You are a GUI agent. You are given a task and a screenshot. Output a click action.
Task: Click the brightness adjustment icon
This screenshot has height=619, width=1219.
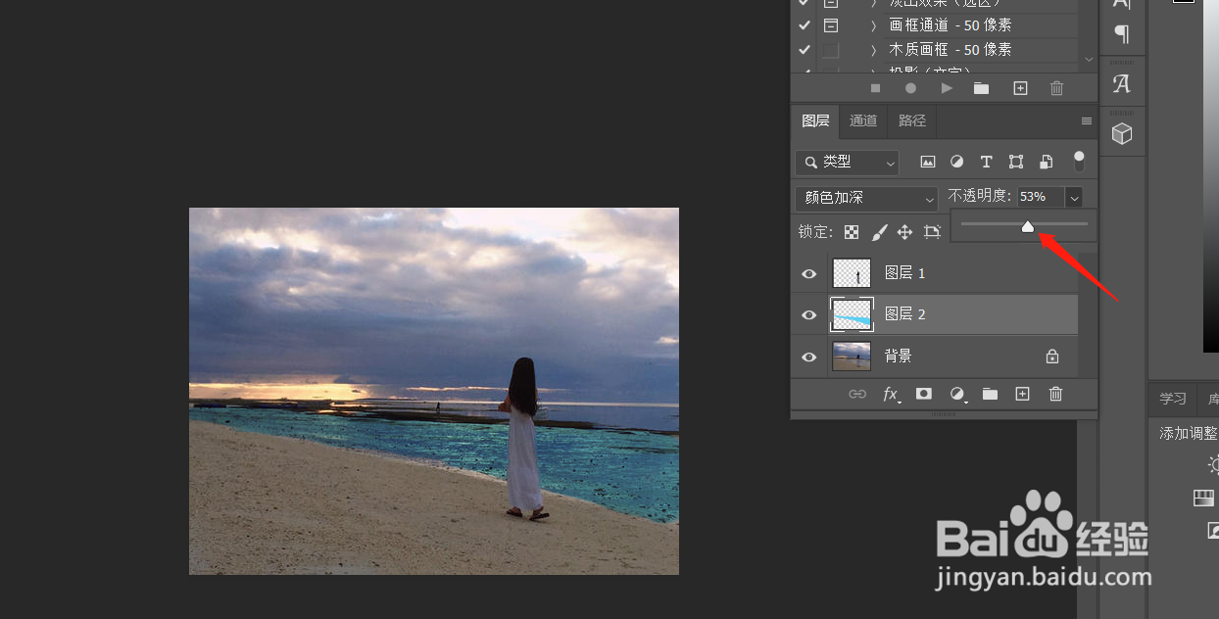(1214, 464)
